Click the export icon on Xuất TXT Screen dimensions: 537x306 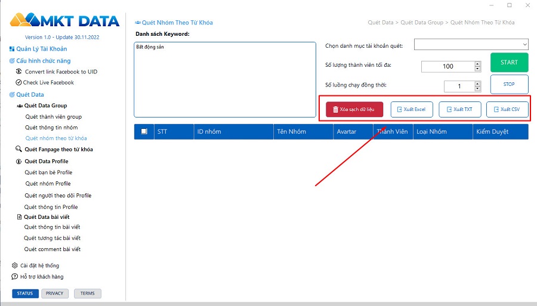pos(449,110)
